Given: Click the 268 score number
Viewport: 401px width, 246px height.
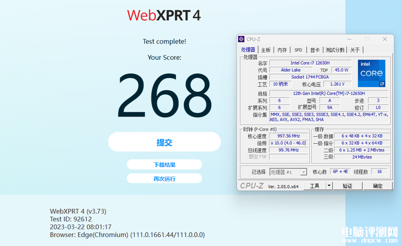Looking at the screenshot, I should tap(165, 95).
